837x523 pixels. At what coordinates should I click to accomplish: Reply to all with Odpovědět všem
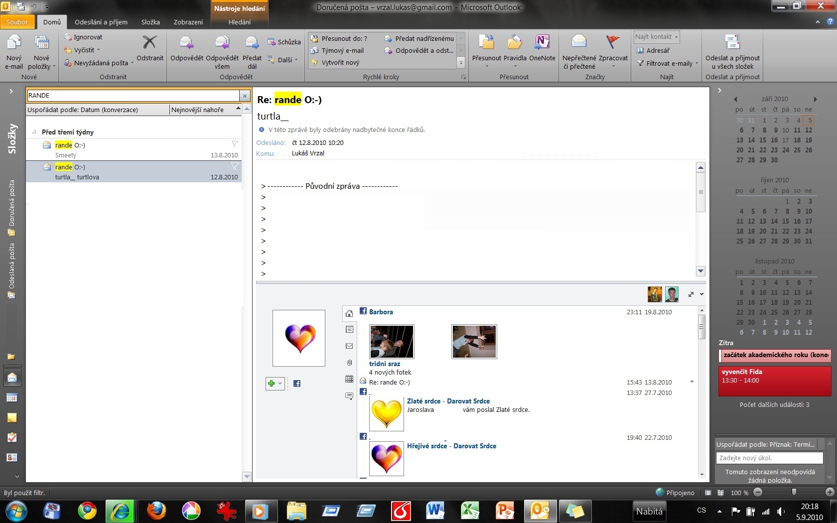pyautogui.click(x=222, y=52)
